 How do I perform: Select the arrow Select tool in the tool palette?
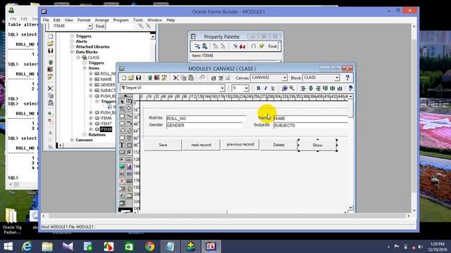[x=122, y=101]
